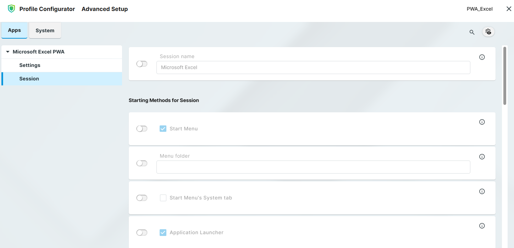Open info icon for Start Menu's System tab
This screenshot has width=514, height=248.
(482, 191)
